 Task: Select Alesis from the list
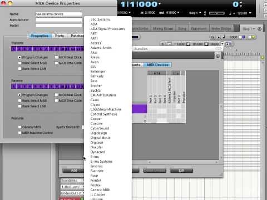click(x=95, y=57)
